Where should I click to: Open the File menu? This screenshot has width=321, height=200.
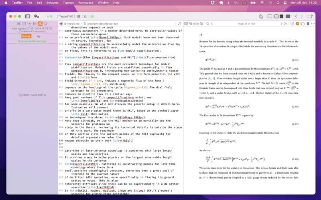pos(30,3)
